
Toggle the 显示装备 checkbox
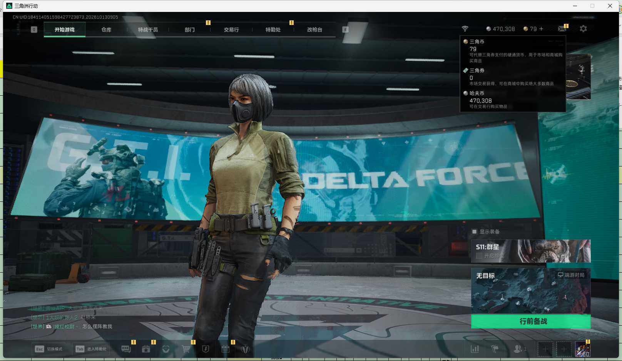(475, 231)
